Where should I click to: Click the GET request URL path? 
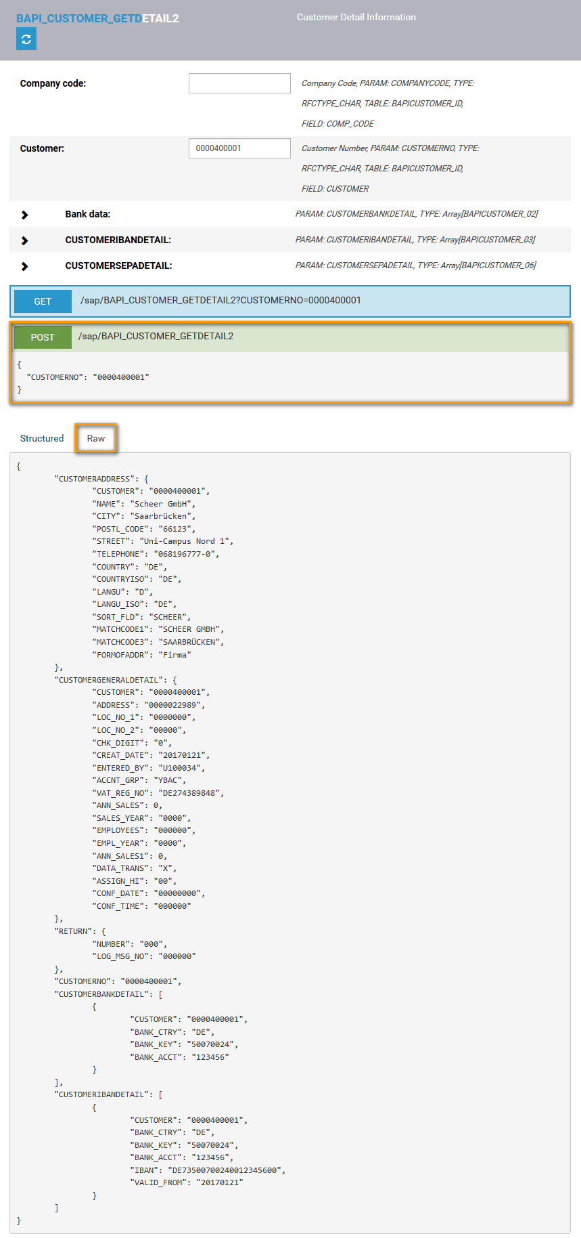220,300
